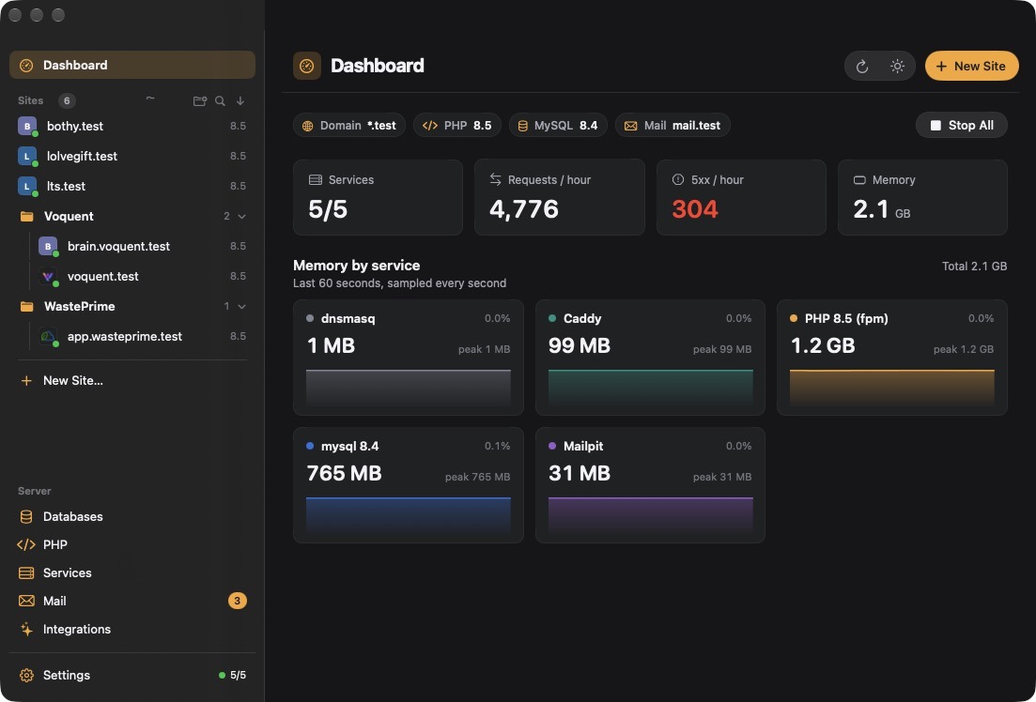The height and width of the screenshot is (702, 1036).
Task: Open the Mail section in sidebar
Action: 132,601
